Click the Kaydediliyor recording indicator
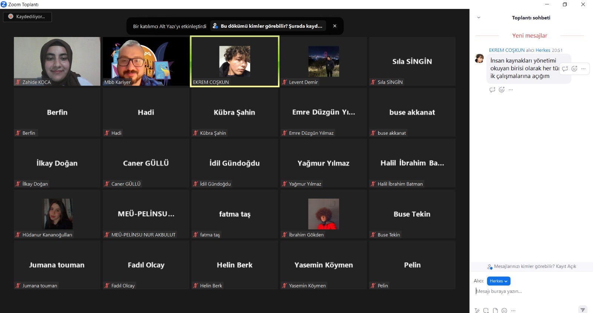The height and width of the screenshot is (313, 593). 27,17
